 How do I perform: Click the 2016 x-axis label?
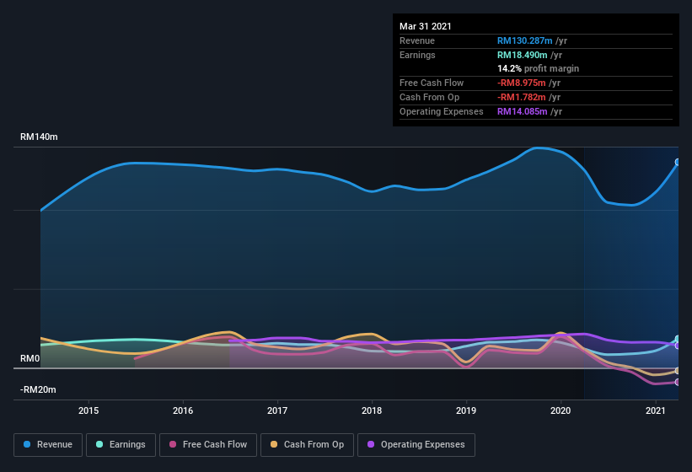click(183, 410)
